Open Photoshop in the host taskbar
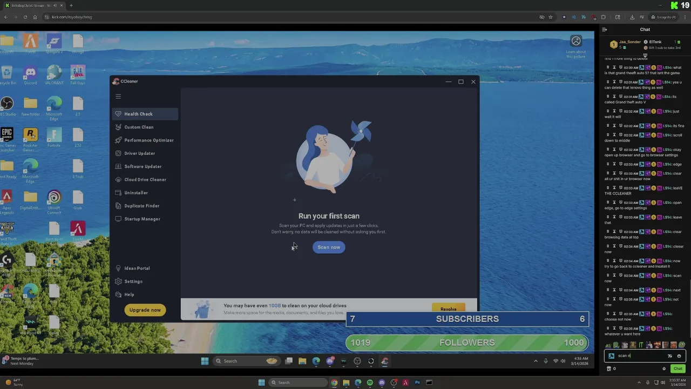This screenshot has height=389, width=691. [x=417, y=383]
